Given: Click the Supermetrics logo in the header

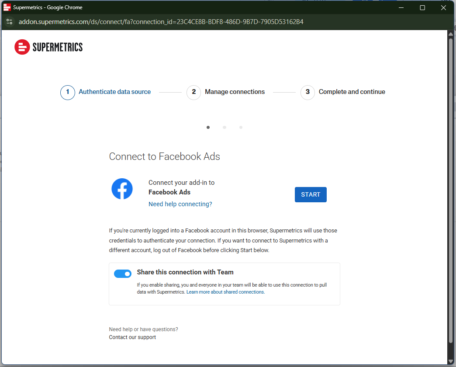Looking at the screenshot, I should point(48,47).
